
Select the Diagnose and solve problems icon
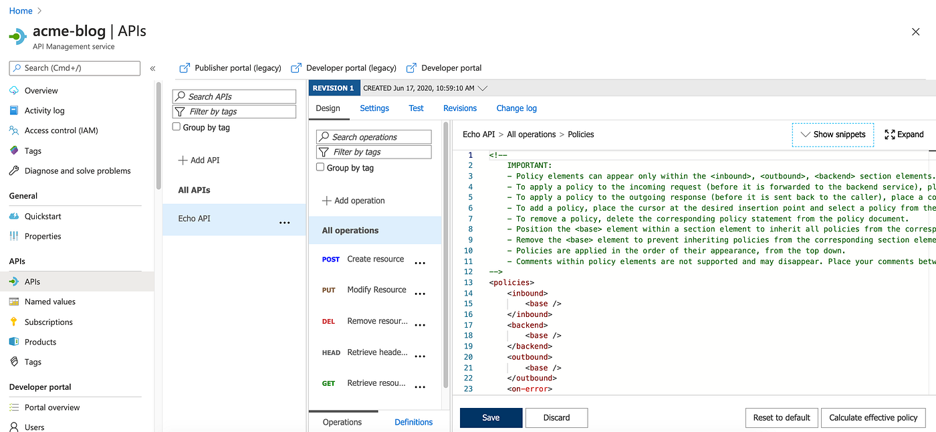14,171
